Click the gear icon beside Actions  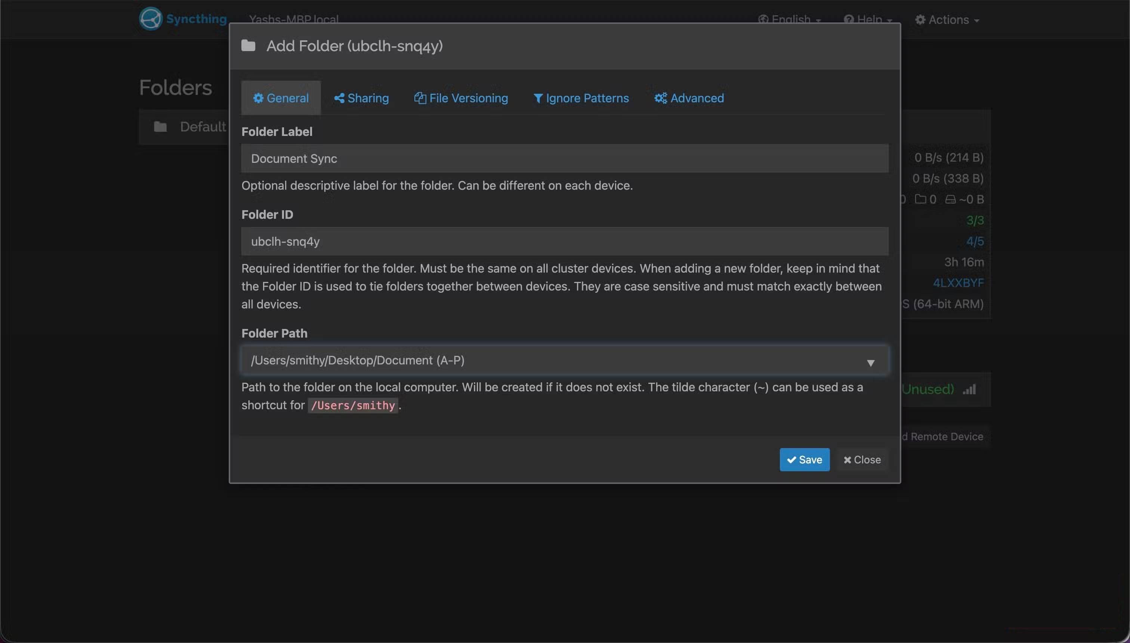coord(920,19)
